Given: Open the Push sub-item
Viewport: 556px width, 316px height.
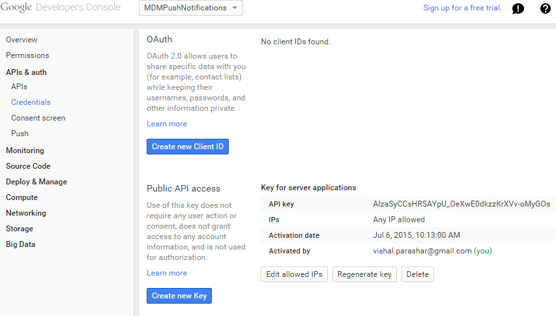Looking at the screenshot, I should coord(20,134).
